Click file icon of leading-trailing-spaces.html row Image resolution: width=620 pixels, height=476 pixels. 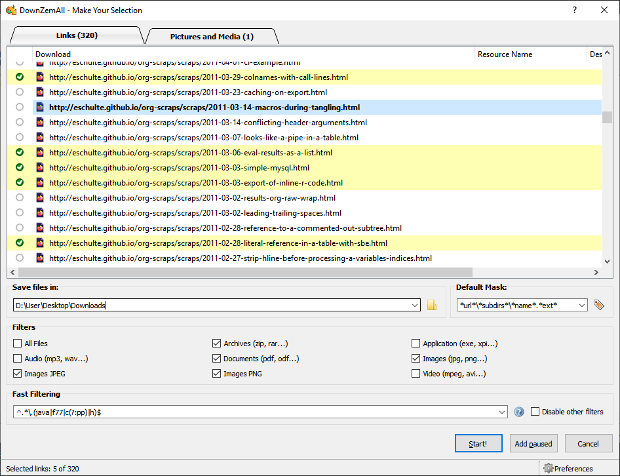[40, 212]
